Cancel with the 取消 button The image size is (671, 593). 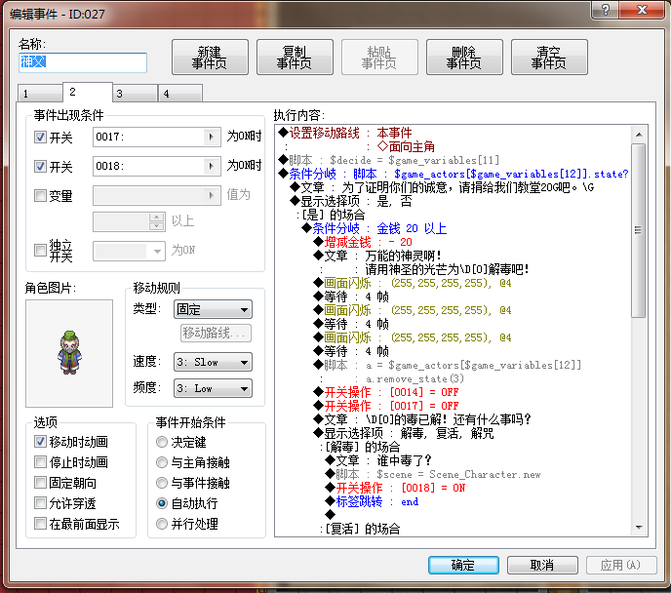[542, 565]
